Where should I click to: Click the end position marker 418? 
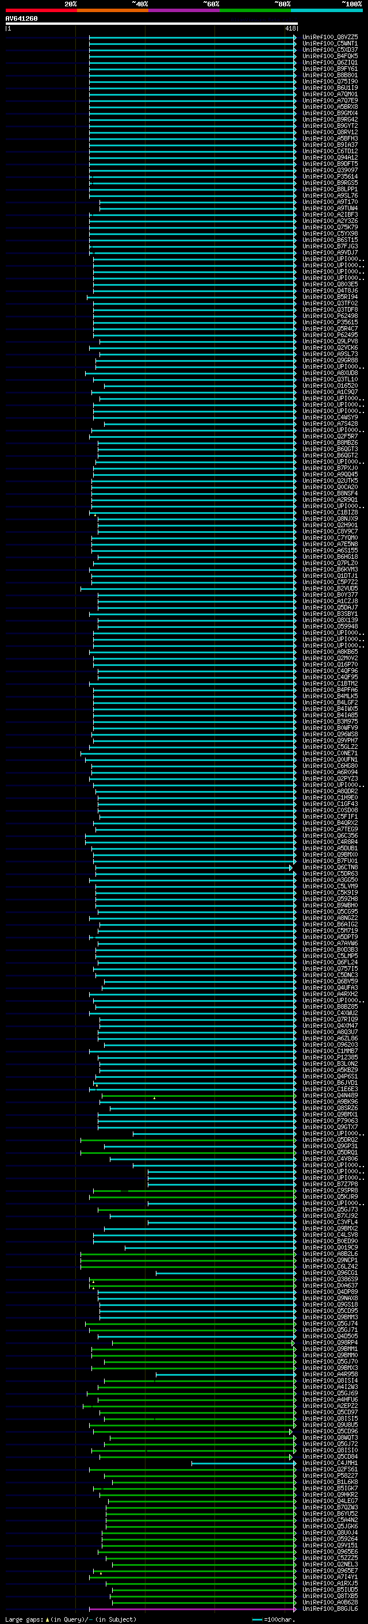coord(290,28)
